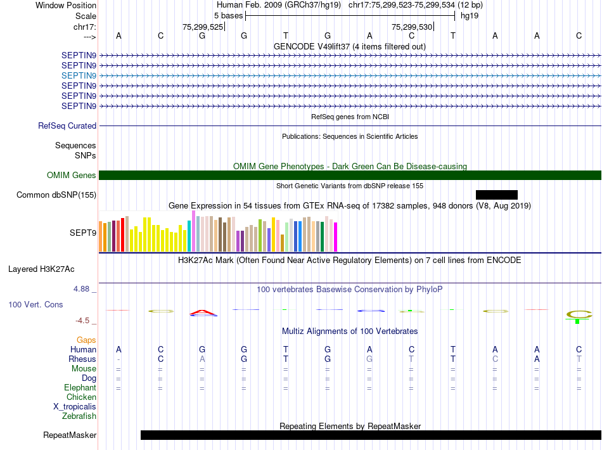Click the Dog alignment row label
The image size is (602, 450).
[89, 378]
